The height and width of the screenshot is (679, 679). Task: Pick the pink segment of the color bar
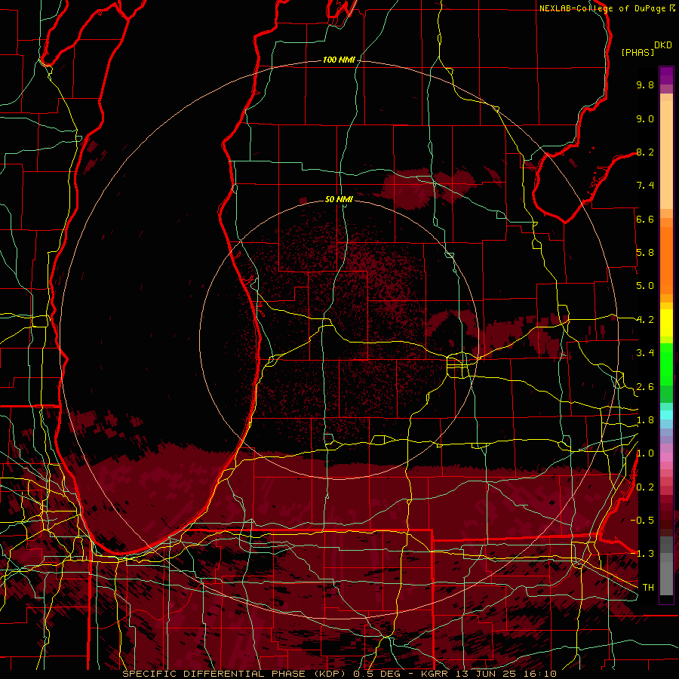[x=666, y=457]
